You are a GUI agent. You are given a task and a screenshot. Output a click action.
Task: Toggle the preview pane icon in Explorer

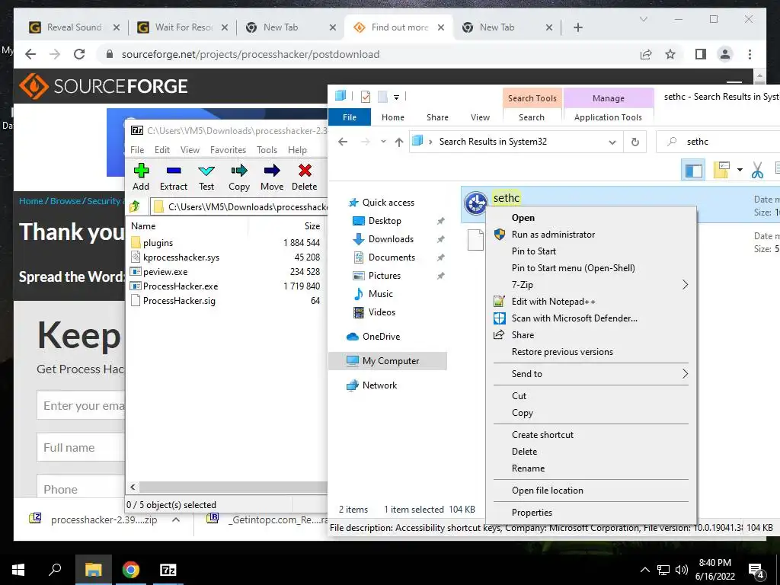(693, 171)
